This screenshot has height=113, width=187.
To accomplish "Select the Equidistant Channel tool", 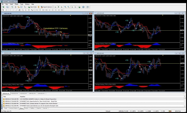I will coord(19,10).
